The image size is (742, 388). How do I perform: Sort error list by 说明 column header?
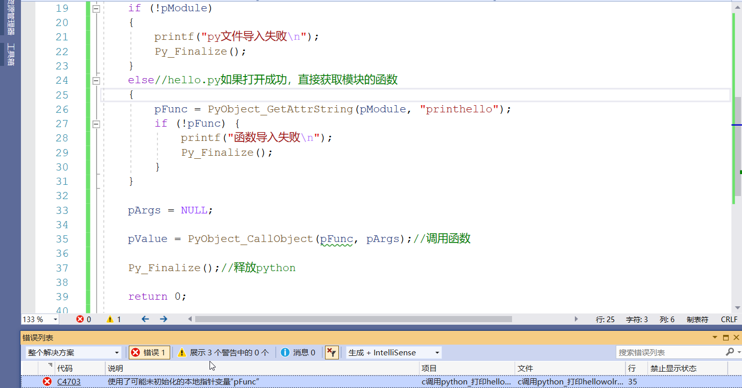tap(115, 368)
